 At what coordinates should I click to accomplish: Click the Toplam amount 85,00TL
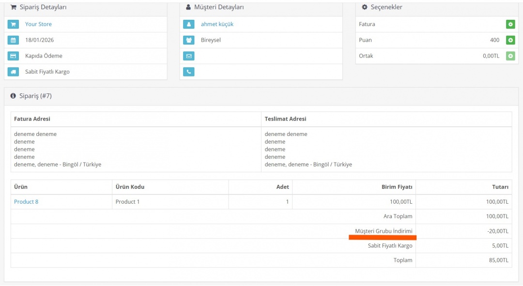(498, 260)
